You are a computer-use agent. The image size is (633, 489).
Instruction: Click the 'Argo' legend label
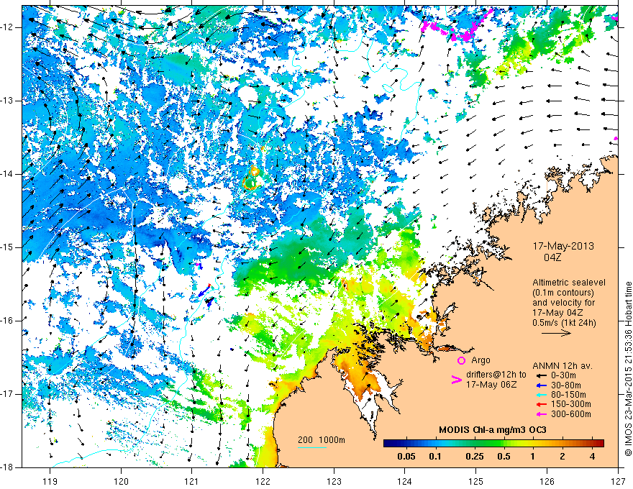(x=481, y=360)
